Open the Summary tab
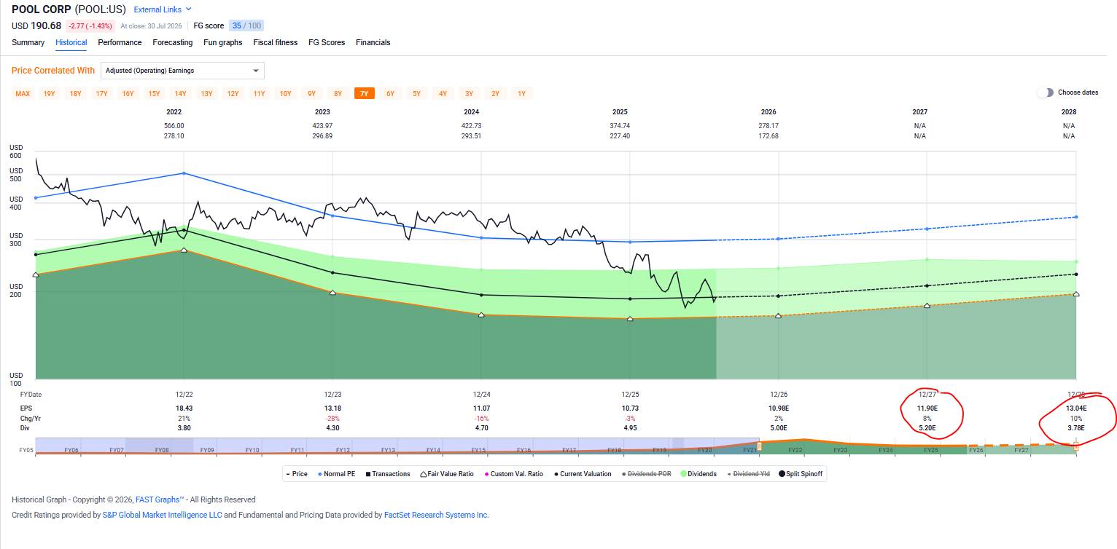This screenshot has width=1117, height=549. 28,42
